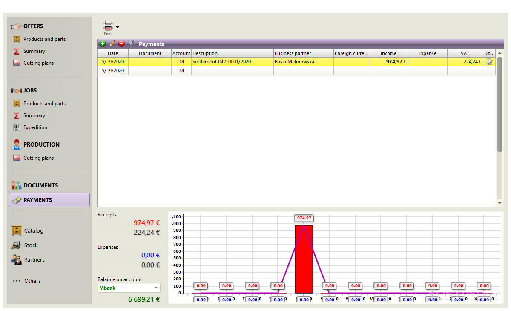This screenshot has height=311, width=511.
Task: Sort by the VAT column header
Action: [465, 53]
